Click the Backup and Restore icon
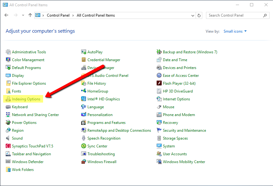273x186 pixels. pyautogui.click(x=159, y=52)
